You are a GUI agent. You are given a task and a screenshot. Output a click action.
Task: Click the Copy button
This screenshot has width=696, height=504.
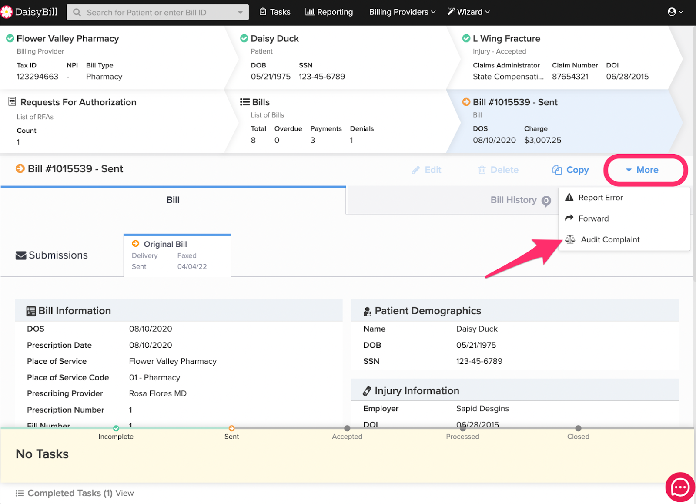click(x=570, y=170)
